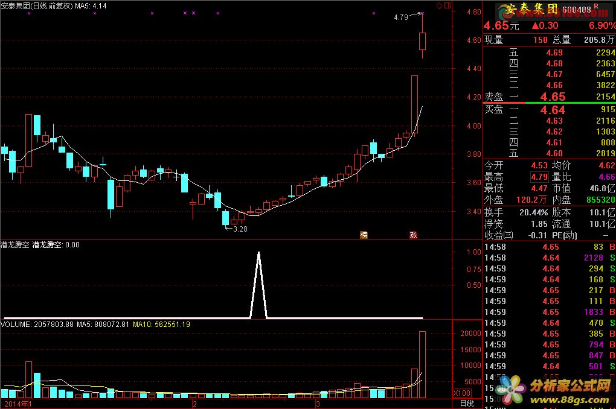This screenshot has width=616, height=409.
Task: Click the 现量 value 150
Action: (540, 40)
